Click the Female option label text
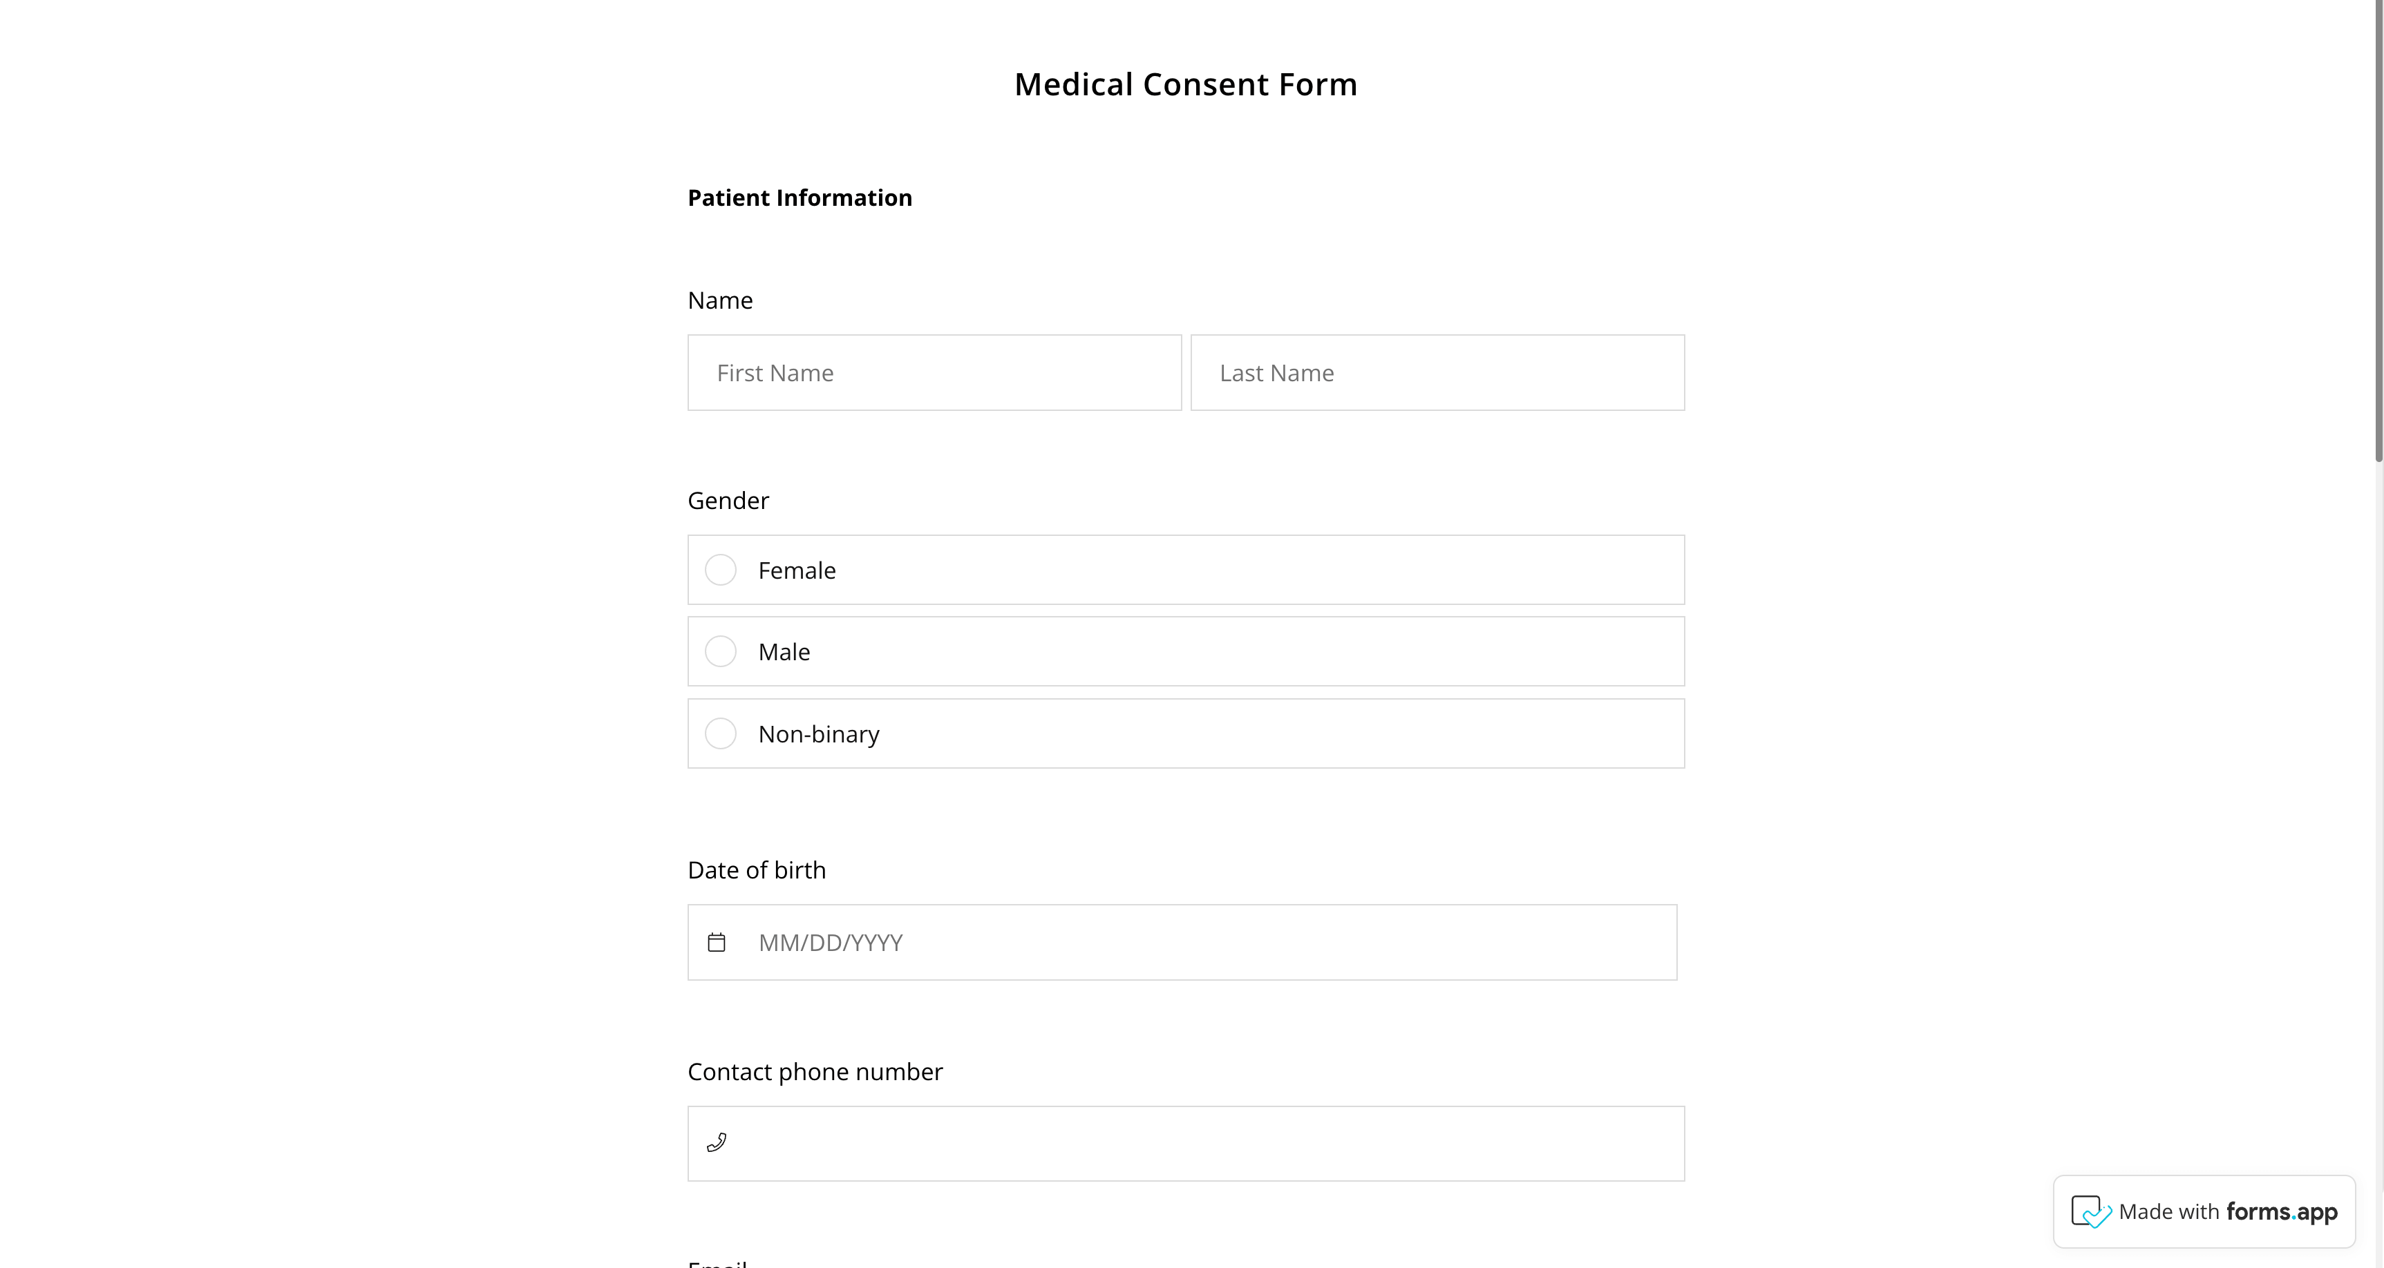Image resolution: width=2384 pixels, height=1268 pixels. pos(797,570)
